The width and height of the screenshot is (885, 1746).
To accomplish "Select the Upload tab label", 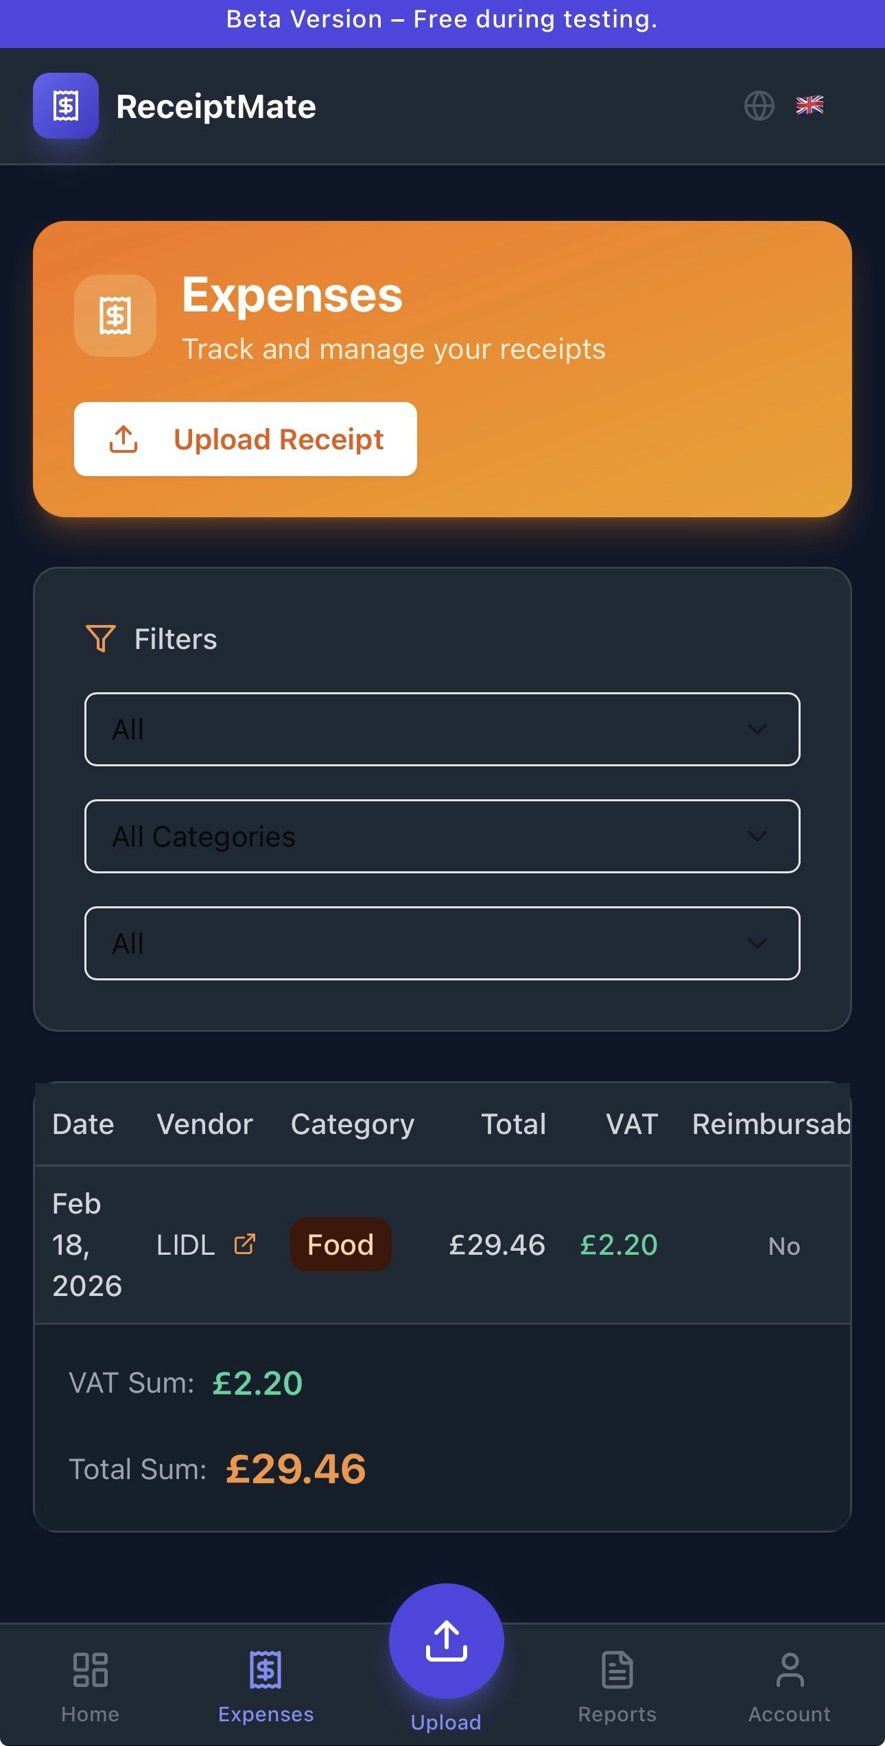I will (x=447, y=1721).
